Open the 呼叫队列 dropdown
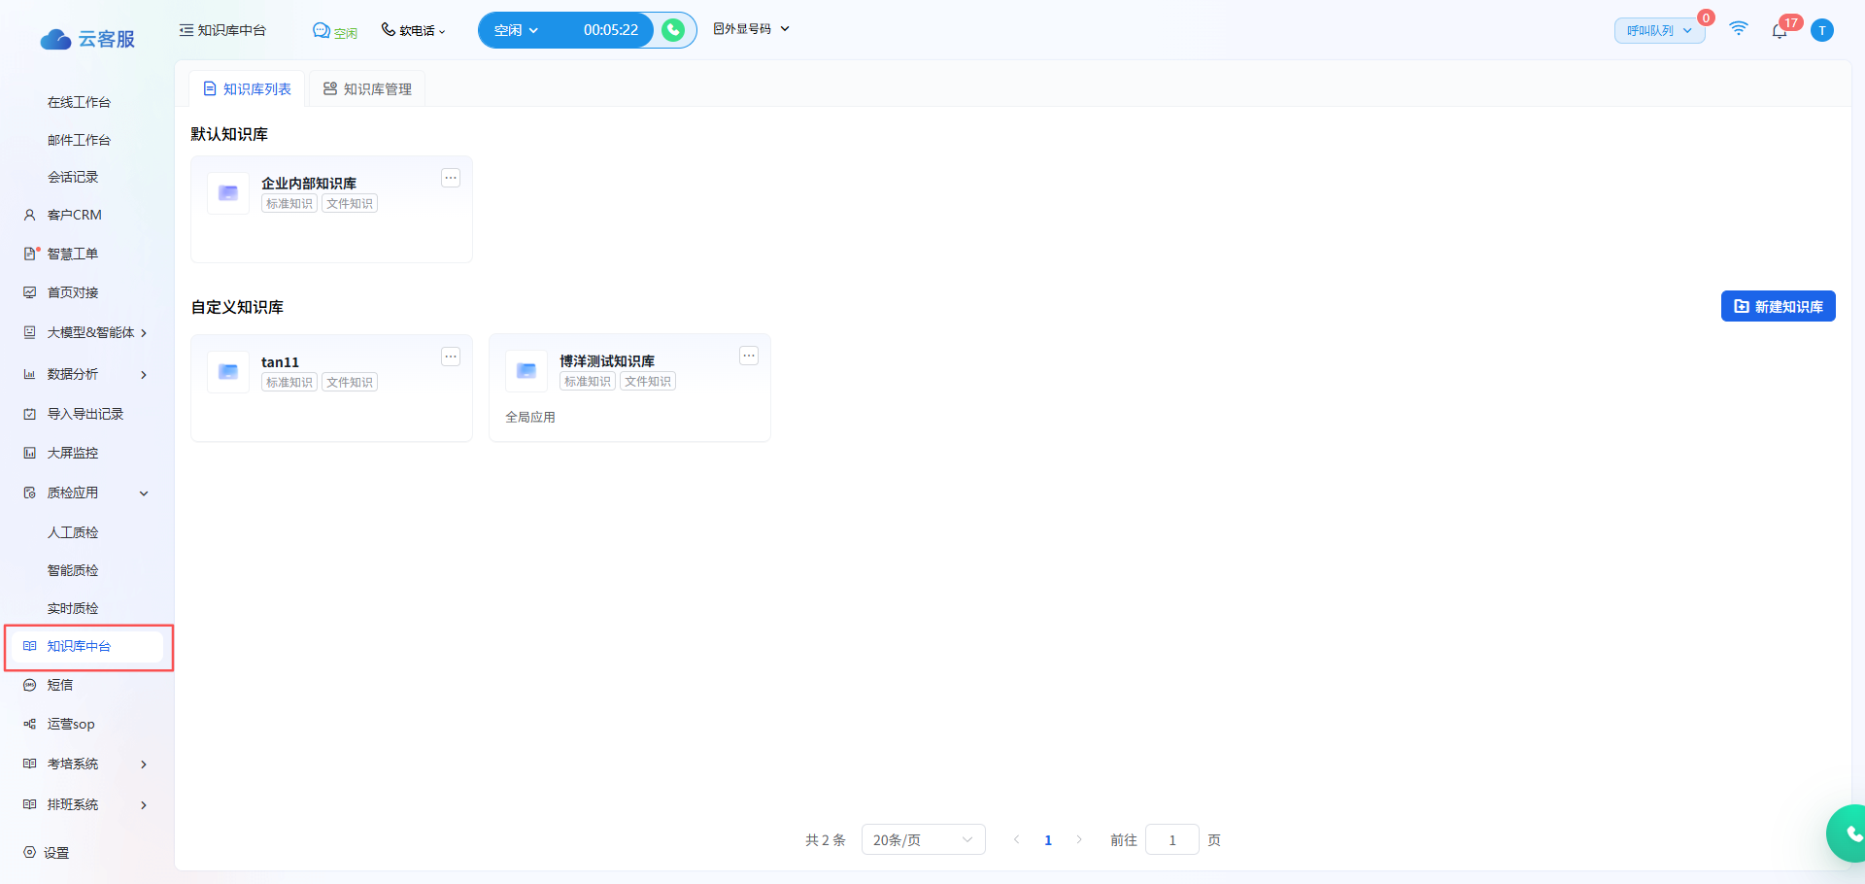1865x884 pixels. pos(1659,31)
